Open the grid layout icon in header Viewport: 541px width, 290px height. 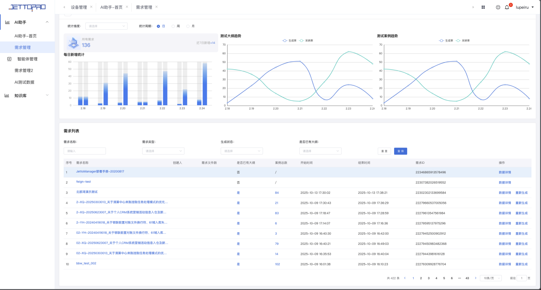coord(483,7)
